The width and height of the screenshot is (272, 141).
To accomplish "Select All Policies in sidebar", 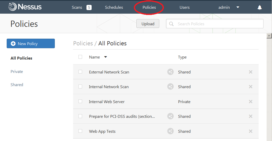I will coord(21,58).
